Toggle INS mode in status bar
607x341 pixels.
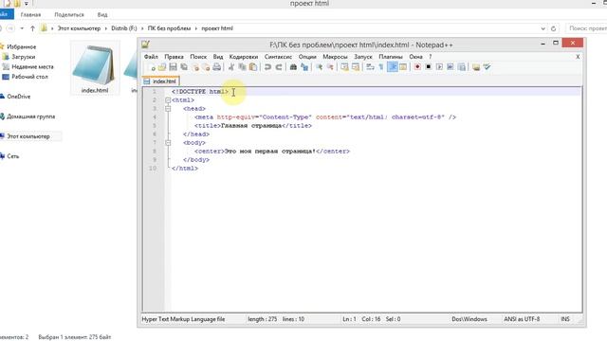coord(565,319)
